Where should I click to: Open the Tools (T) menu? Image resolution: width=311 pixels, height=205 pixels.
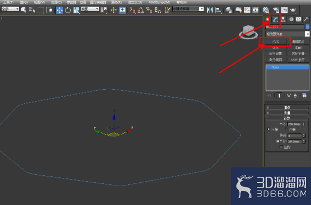click(9, 2)
